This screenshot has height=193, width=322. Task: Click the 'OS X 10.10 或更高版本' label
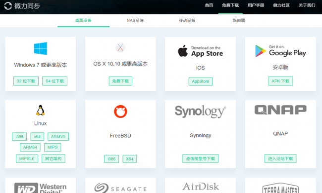click(120, 64)
